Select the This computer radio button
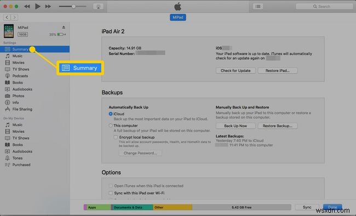This screenshot has width=356, height=216. click(x=111, y=125)
